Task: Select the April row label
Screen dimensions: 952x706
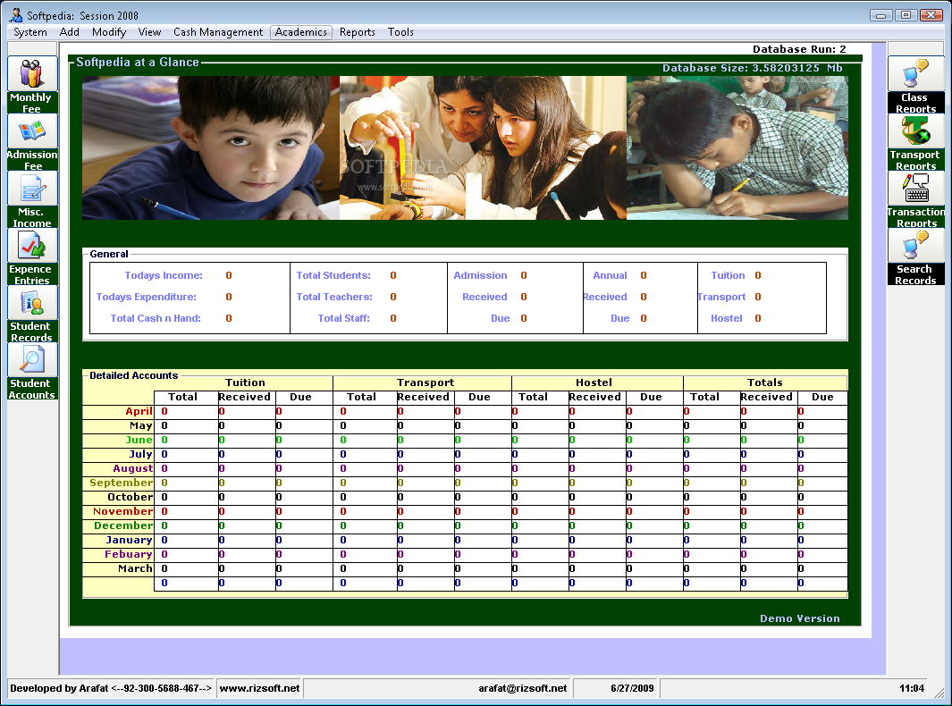Action: [139, 411]
